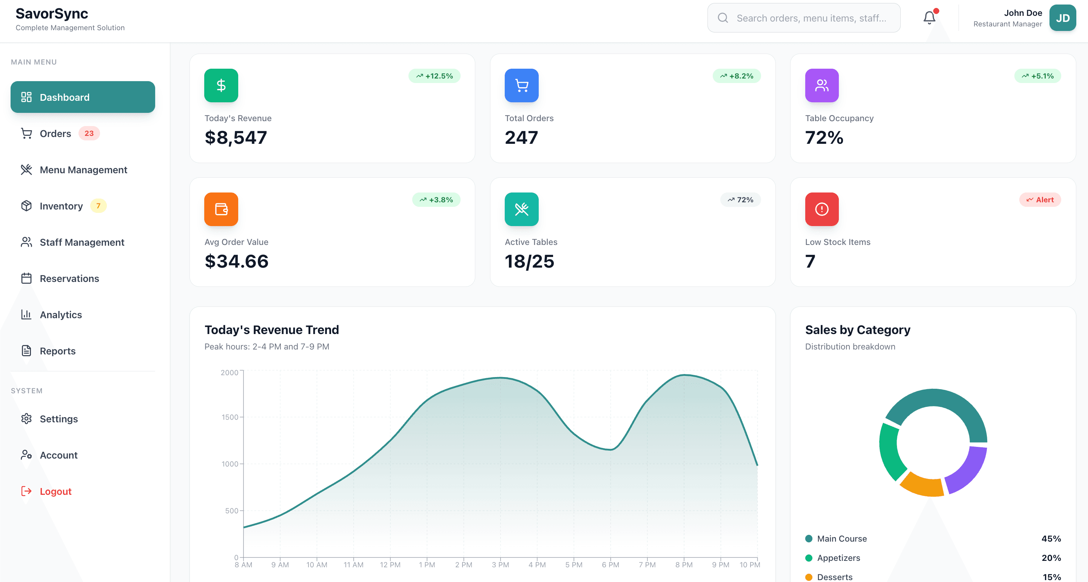Image resolution: width=1088 pixels, height=582 pixels.
Task: Click the red Alert badge
Action: point(1040,200)
